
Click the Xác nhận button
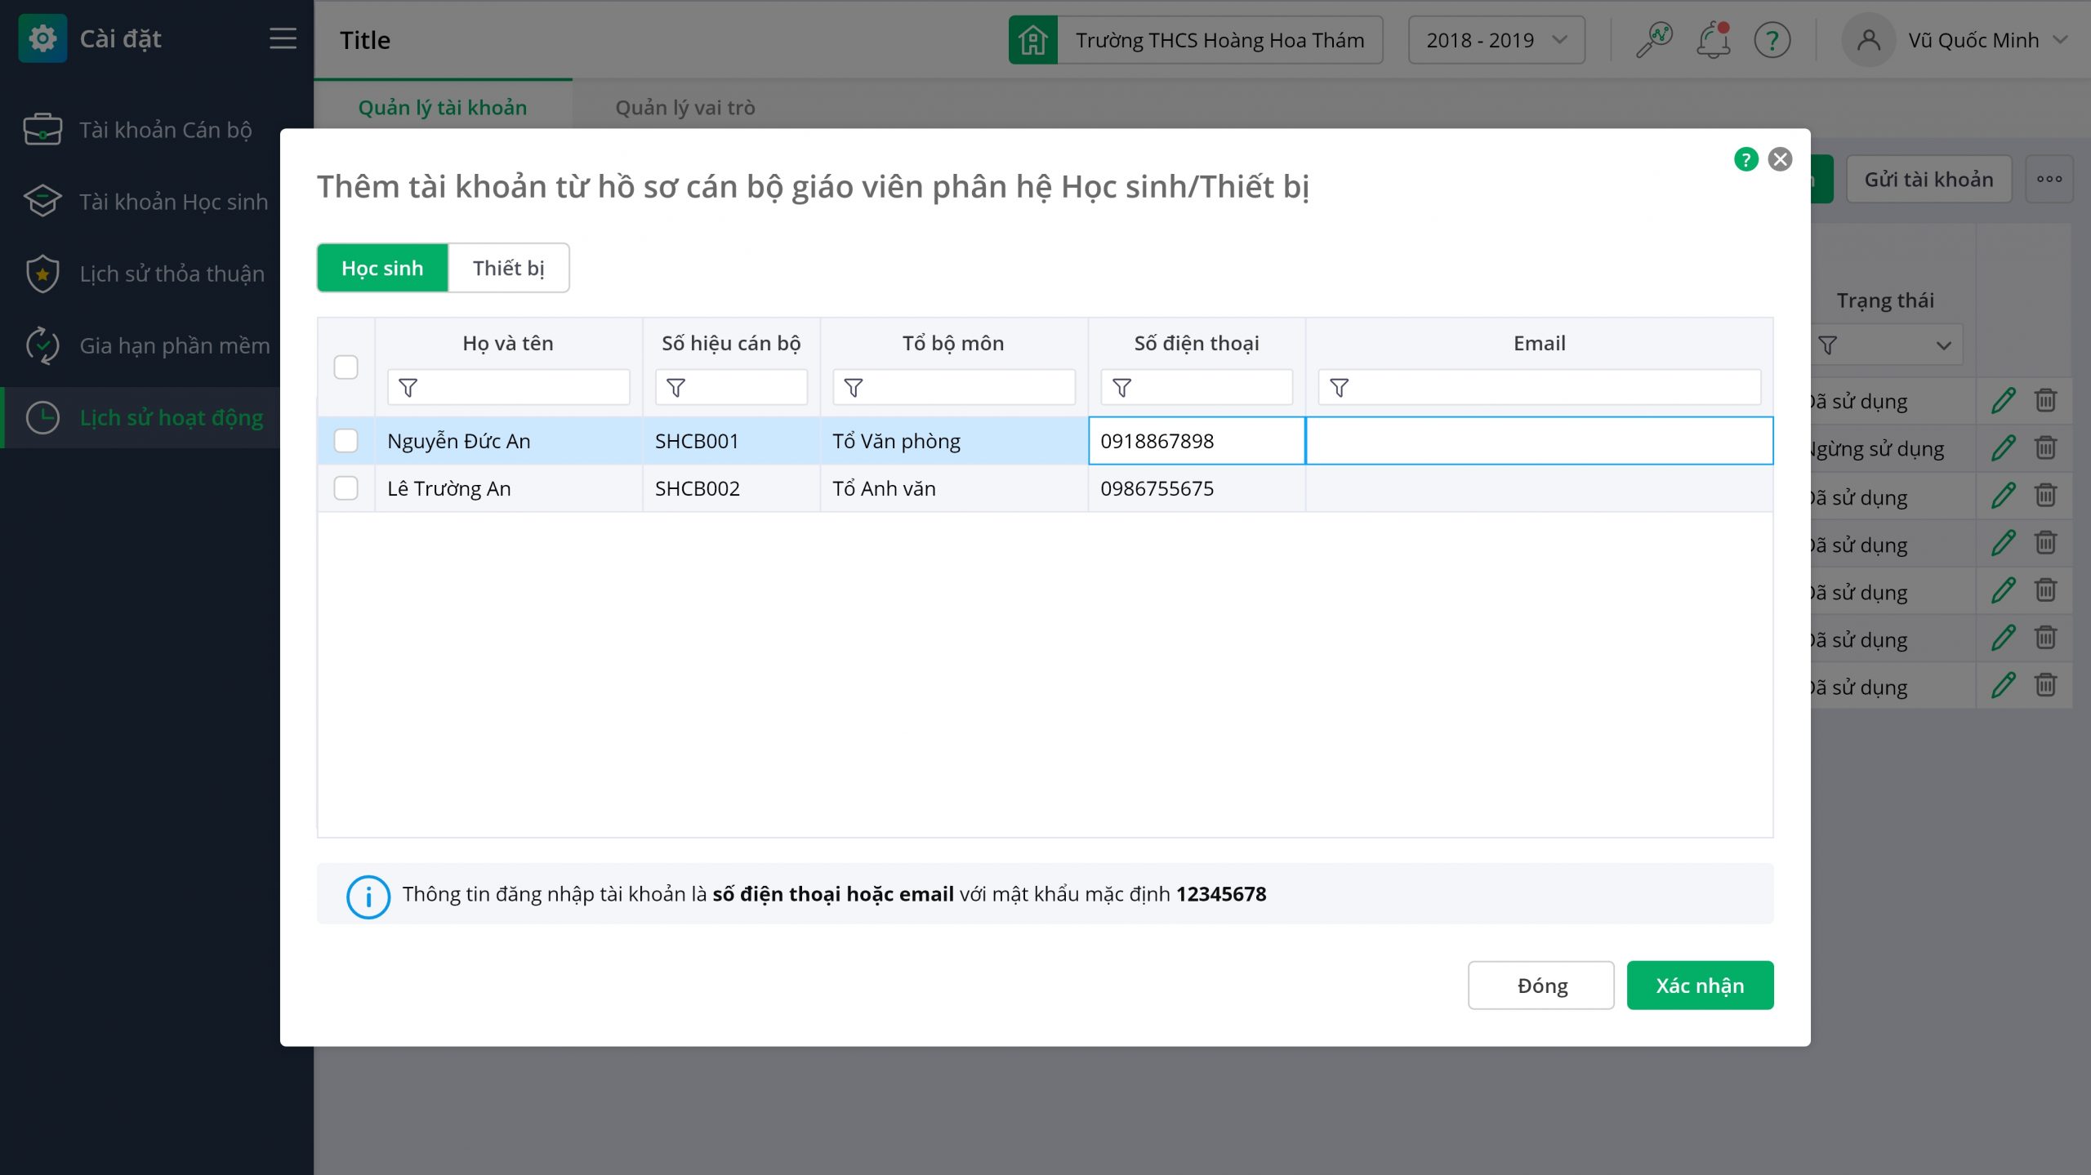pos(1699,986)
